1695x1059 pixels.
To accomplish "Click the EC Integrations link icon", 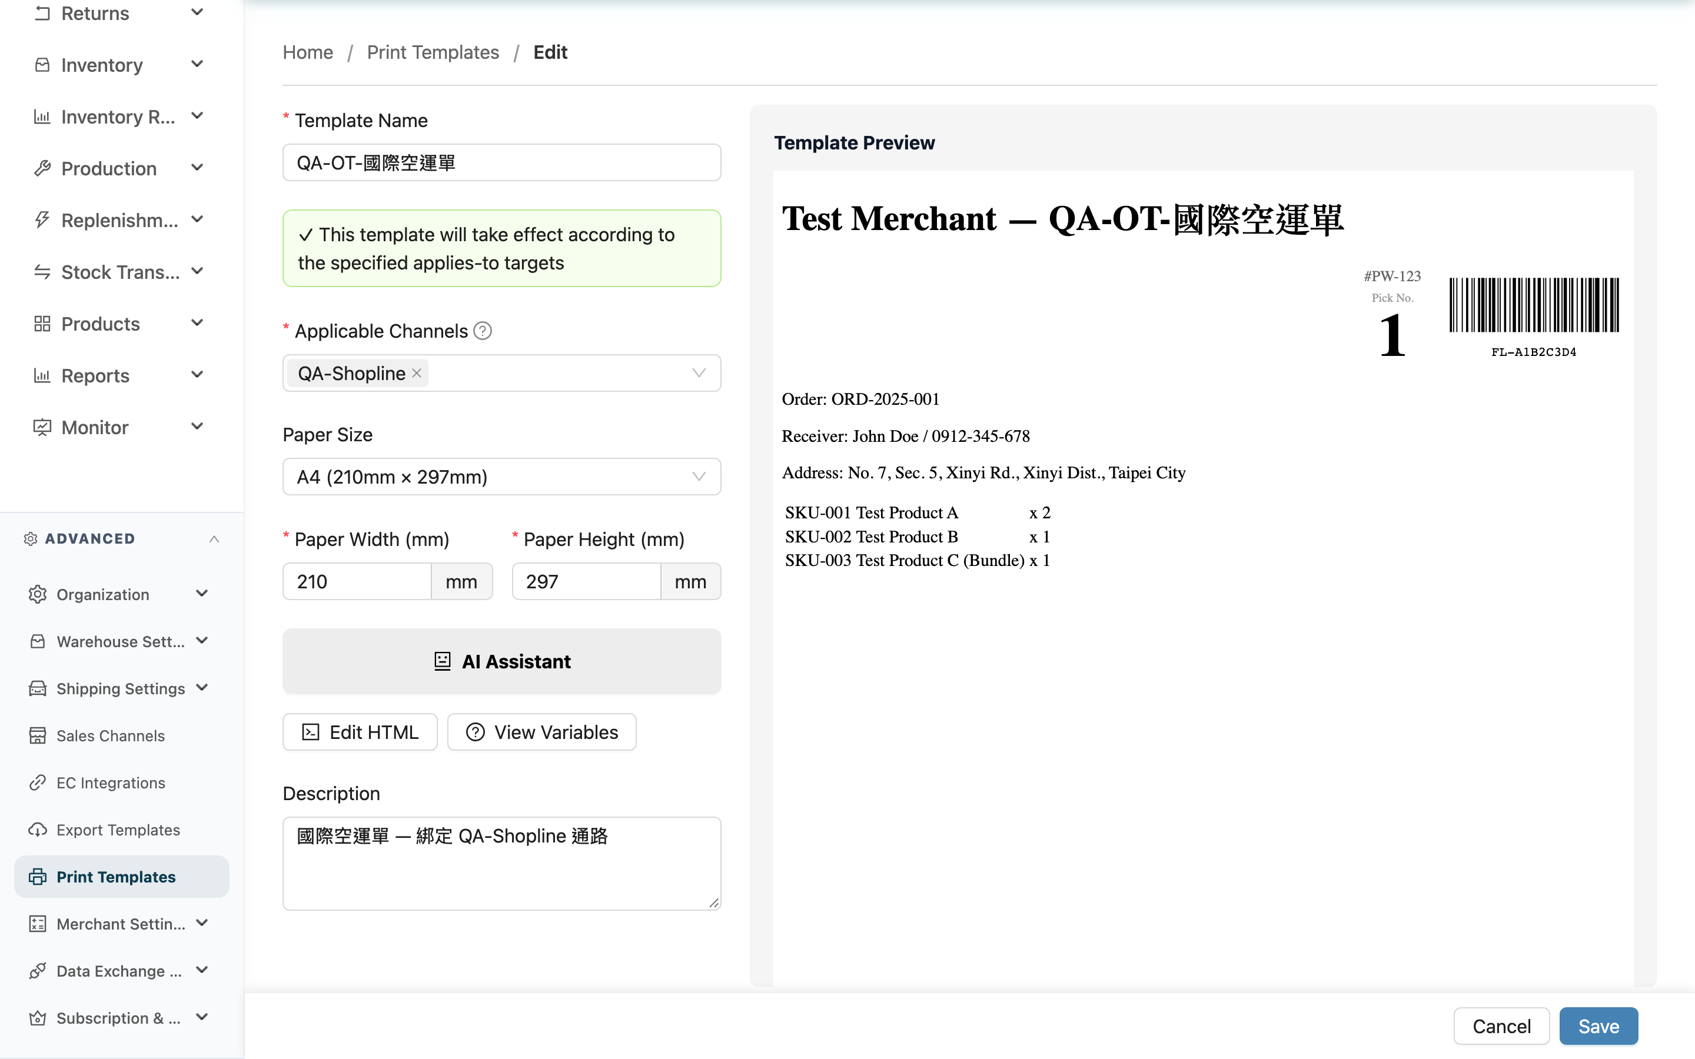I will coord(38,782).
